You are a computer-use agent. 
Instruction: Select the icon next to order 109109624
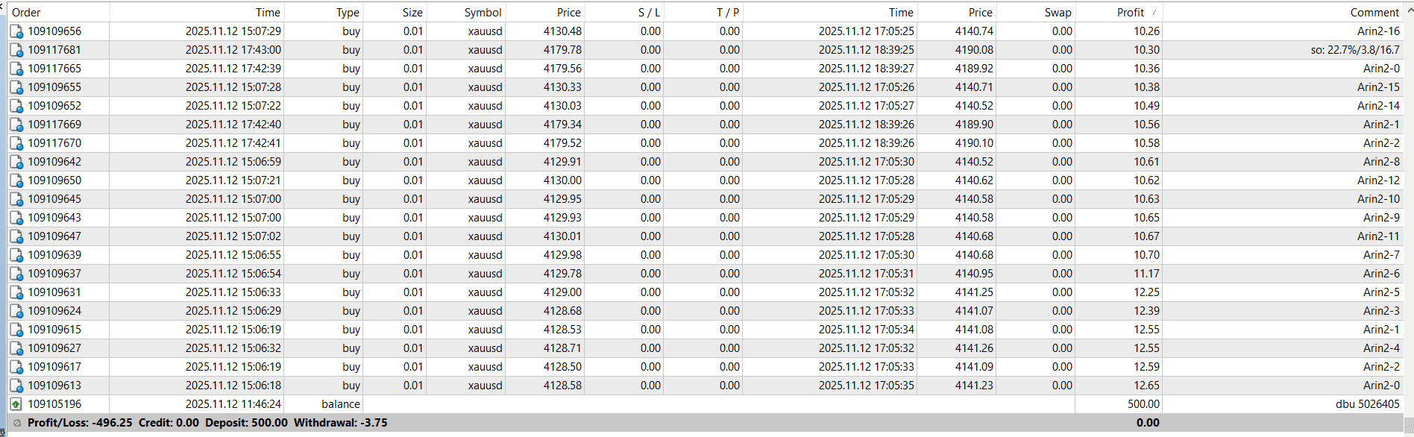click(x=16, y=311)
